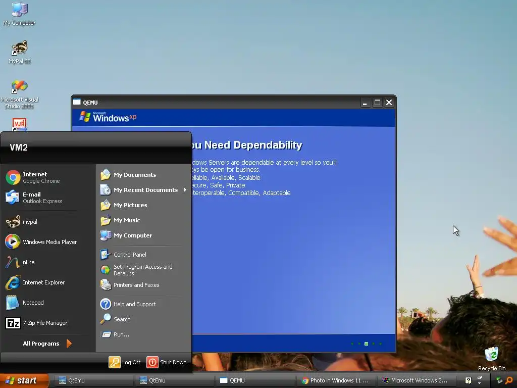Switch to second QtEmu taskbar item

coord(174,380)
